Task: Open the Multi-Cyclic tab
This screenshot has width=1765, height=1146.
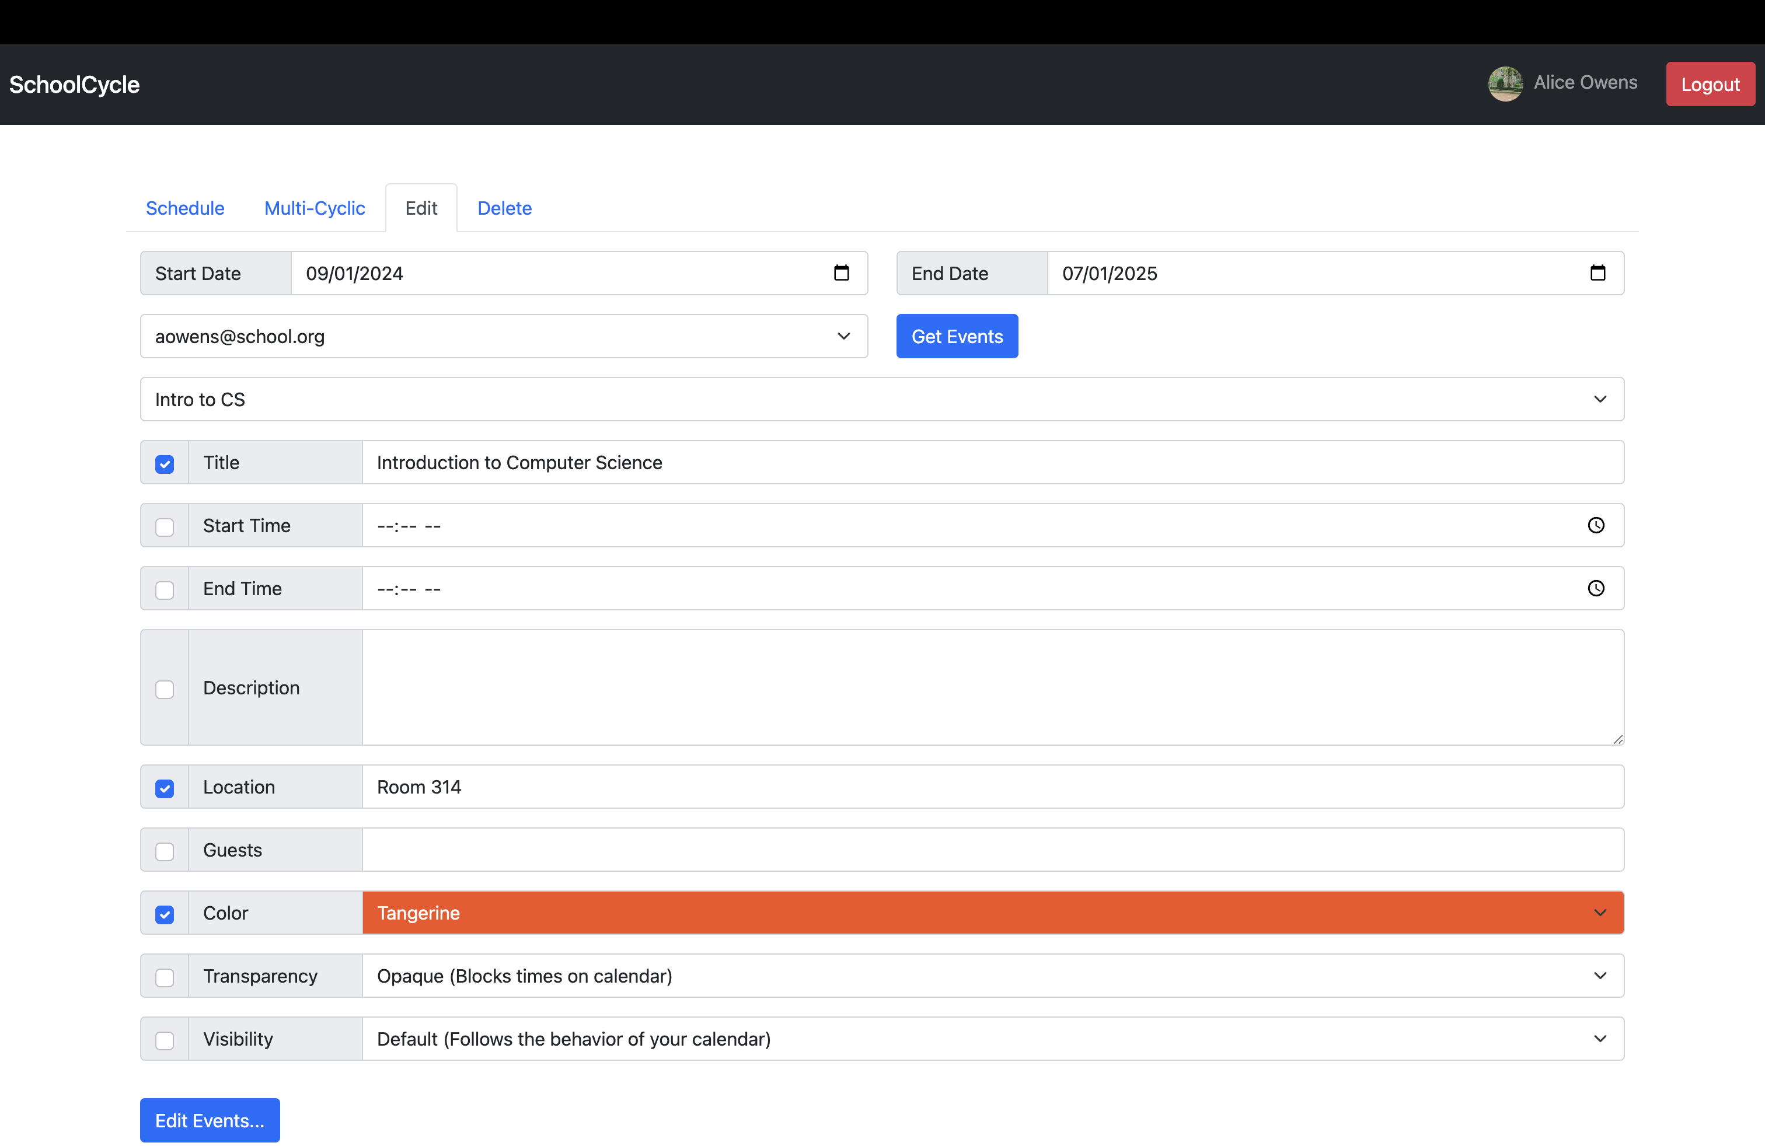Action: click(x=315, y=208)
